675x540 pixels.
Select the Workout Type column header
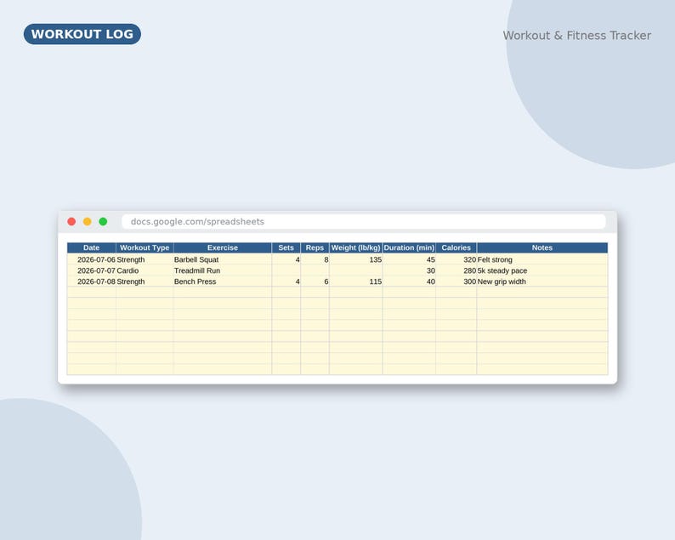145,247
